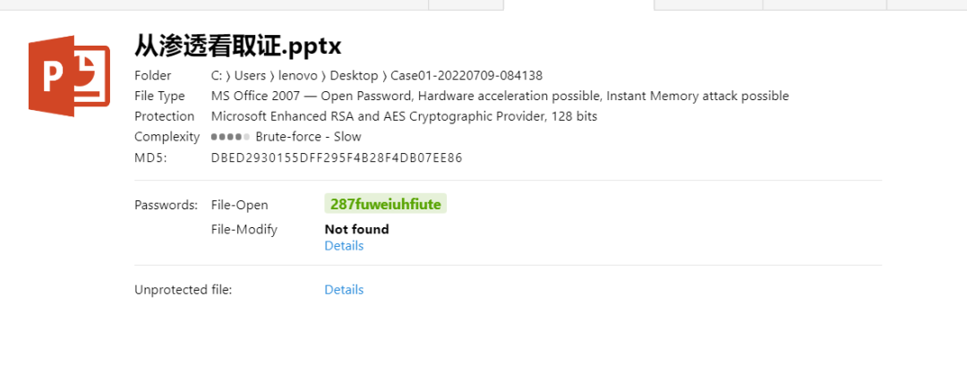The height and width of the screenshot is (373, 967).
Task: Click the C: drive in folder path
Action: click(217, 75)
